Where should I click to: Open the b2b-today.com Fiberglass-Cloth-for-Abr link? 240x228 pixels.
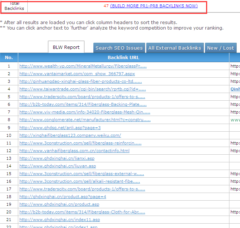coord(82,212)
